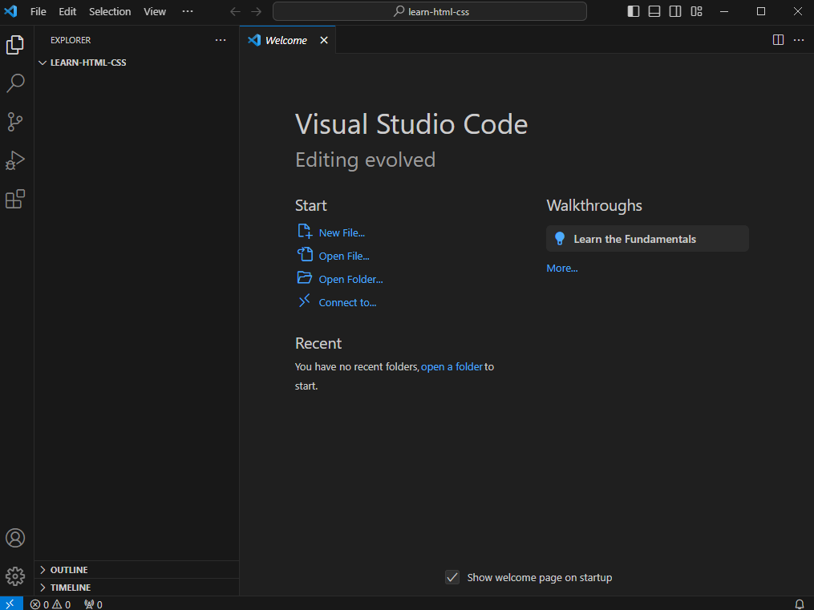The height and width of the screenshot is (610, 814).
Task: Toggle the secondary side bar layout icon
Action: (x=675, y=11)
